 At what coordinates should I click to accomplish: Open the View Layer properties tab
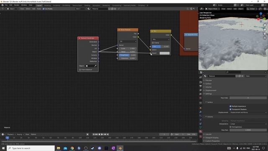[201, 90]
